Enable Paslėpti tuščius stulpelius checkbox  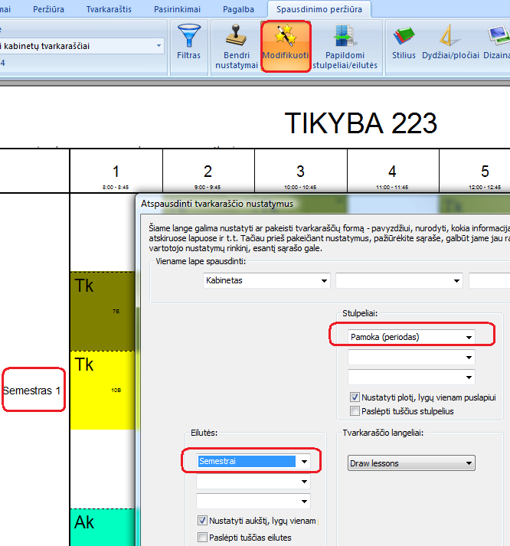(x=355, y=411)
